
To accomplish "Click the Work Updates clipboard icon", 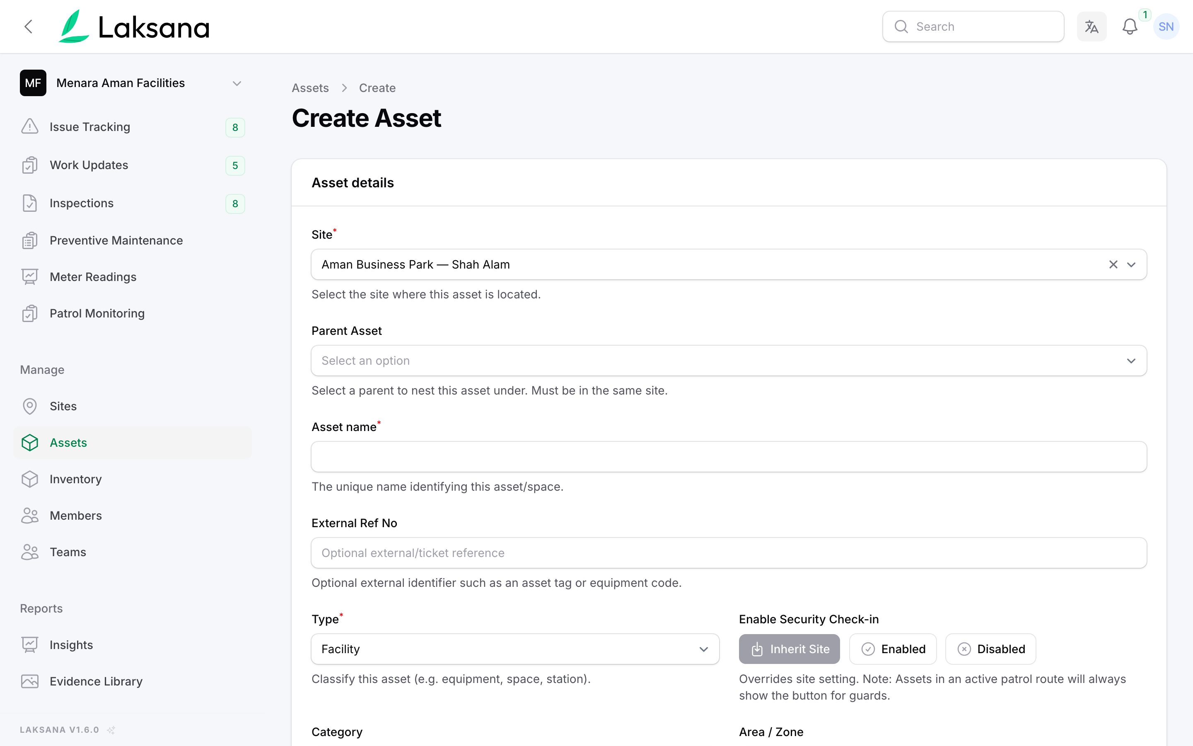I will [x=29, y=165].
